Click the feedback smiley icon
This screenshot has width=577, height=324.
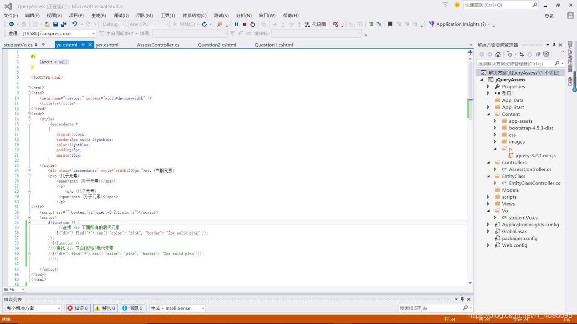(x=457, y=5)
